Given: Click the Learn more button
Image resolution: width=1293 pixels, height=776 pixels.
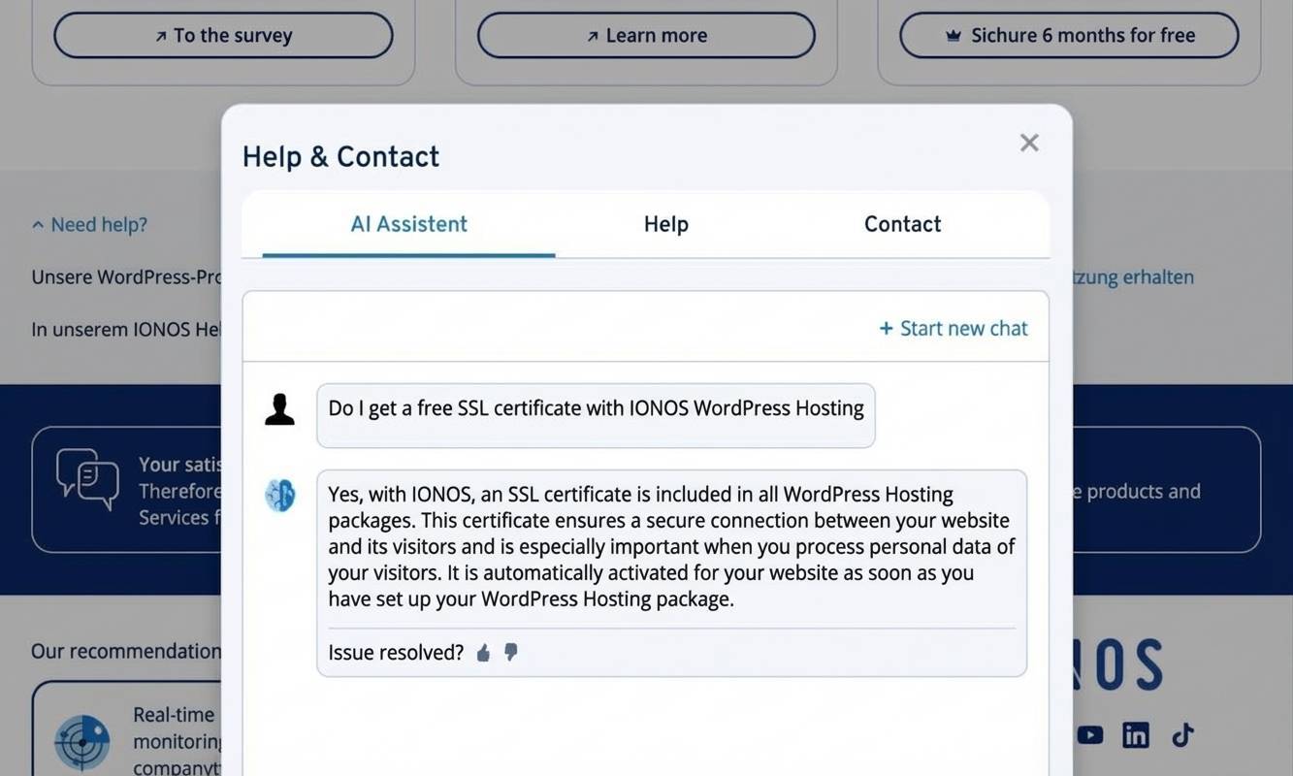Looking at the screenshot, I should 645,34.
